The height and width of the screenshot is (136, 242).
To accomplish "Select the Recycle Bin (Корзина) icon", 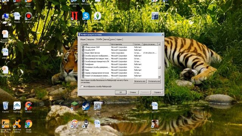I will pos(6,107).
